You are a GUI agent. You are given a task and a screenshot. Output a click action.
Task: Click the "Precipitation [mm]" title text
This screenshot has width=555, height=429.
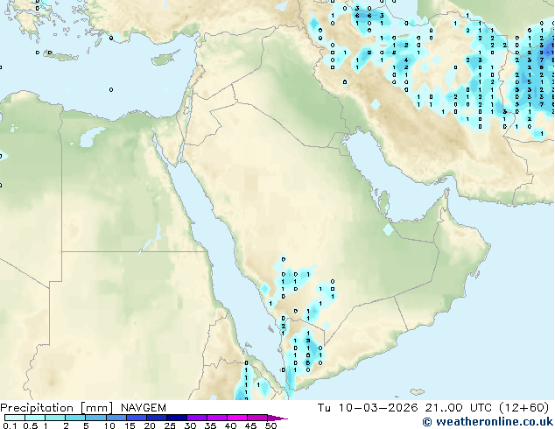[57, 408]
